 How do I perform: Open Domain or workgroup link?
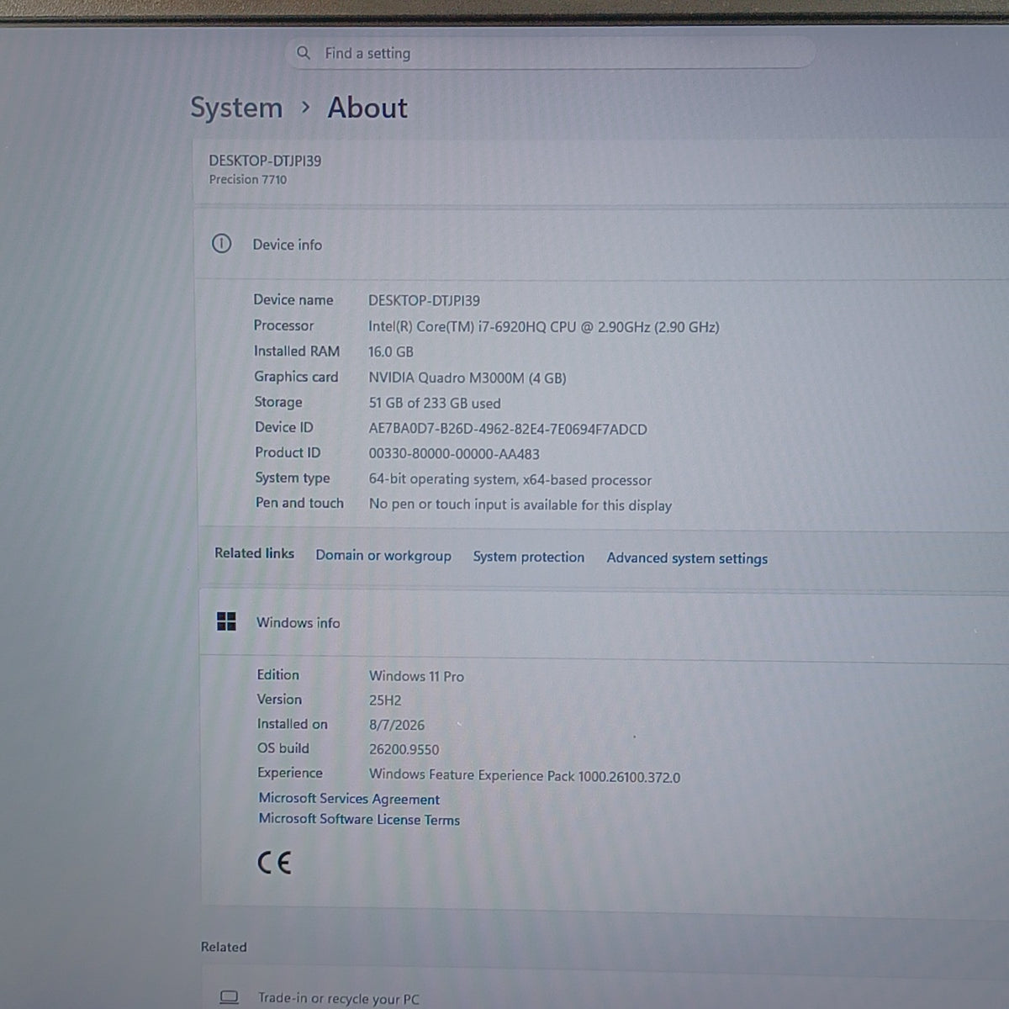[x=383, y=556]
